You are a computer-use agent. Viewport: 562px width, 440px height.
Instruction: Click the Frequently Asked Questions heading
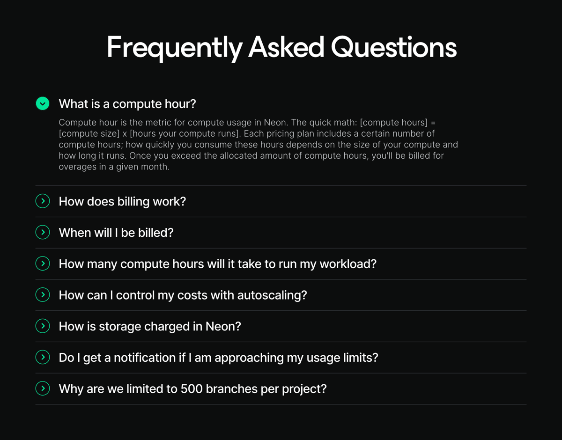coord(281,47)
